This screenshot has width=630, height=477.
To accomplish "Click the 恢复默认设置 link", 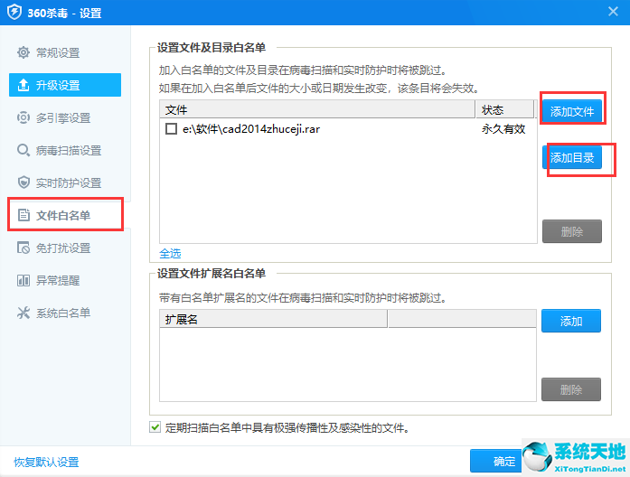I will 46,463.
